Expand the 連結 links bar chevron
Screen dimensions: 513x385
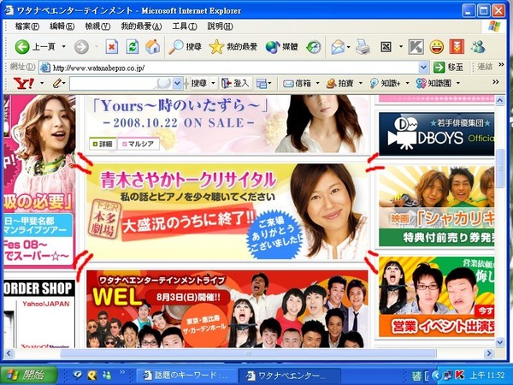coord(501,65)
